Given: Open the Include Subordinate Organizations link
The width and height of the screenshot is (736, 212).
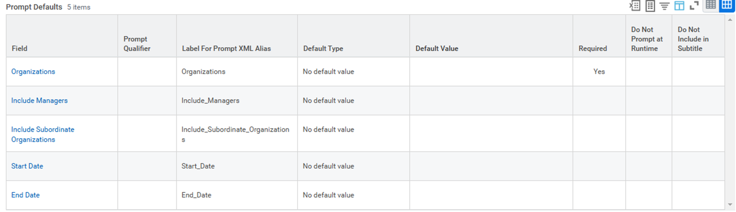Looking at the screenshot, I should 42,134.
